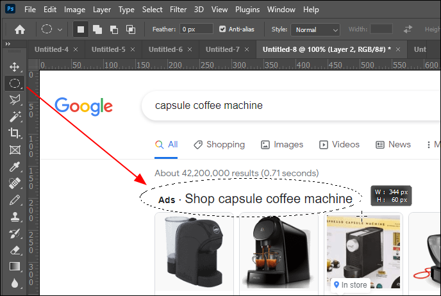Open the Edit menu
This screenshot has width=441, height=296.
click(50, 10)
